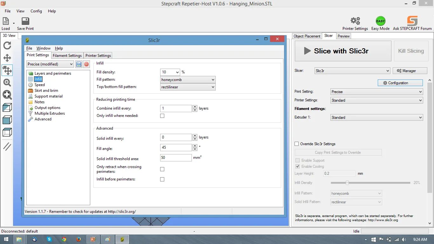Delete the preset with the red minus icon
This screenshot has width=434, height=244.
[x=86, y=64]
